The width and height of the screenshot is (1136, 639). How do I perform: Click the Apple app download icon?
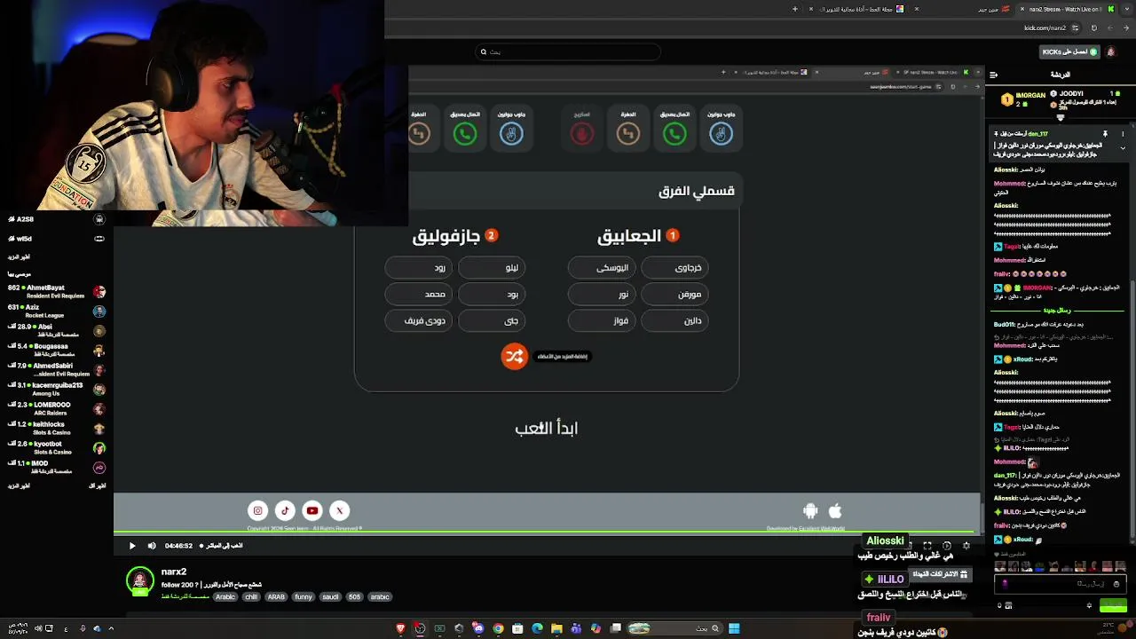point(835,510)
